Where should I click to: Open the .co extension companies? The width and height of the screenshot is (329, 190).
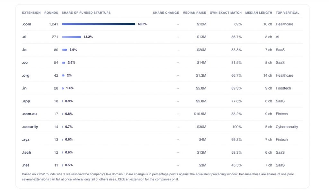click(x=162, y=63)
